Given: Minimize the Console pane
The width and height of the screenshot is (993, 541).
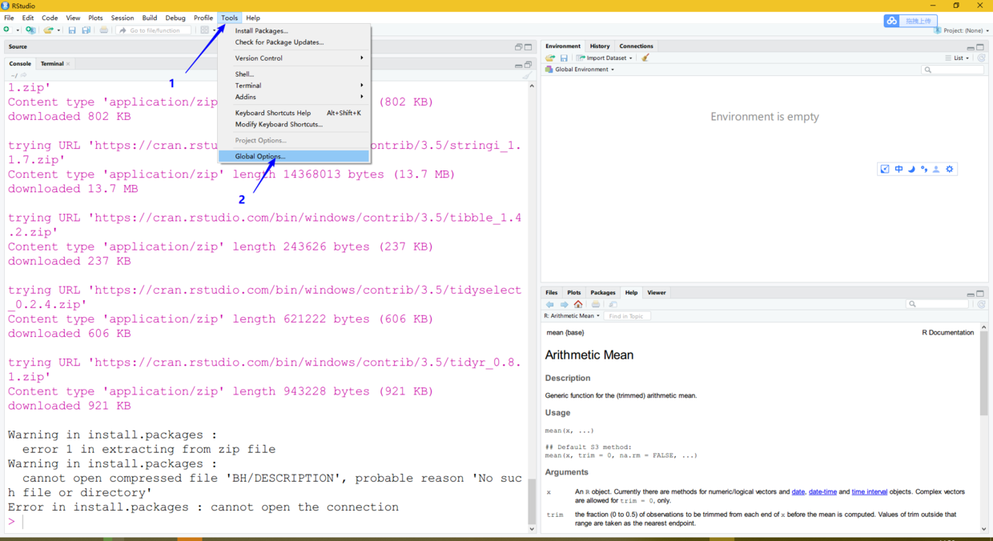Looking at the screenshot, I should 518,64.
